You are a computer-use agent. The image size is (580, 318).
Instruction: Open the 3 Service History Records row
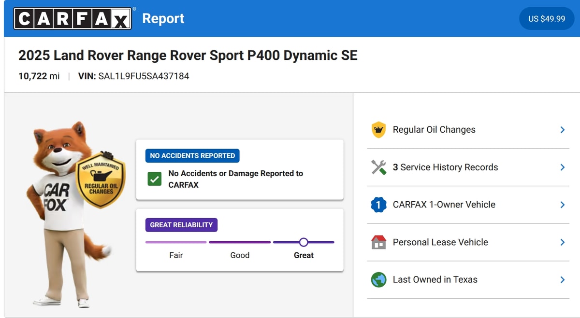click(468, 167)
